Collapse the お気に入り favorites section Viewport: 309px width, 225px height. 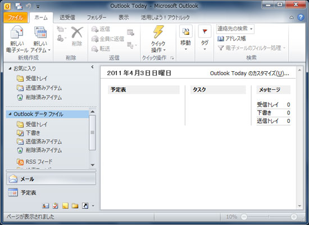coord(10,68)
